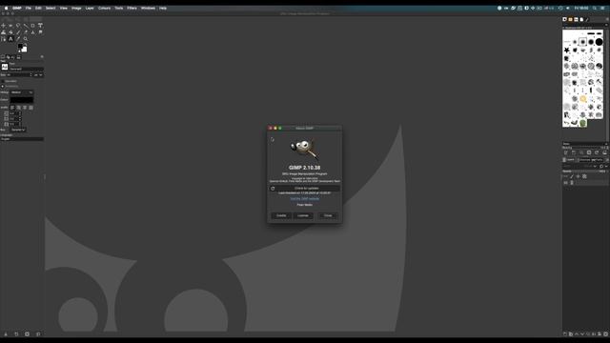Open the Visit the GIMP website link
Viewport: 610px width, 343px height.
tap(305, 199)
